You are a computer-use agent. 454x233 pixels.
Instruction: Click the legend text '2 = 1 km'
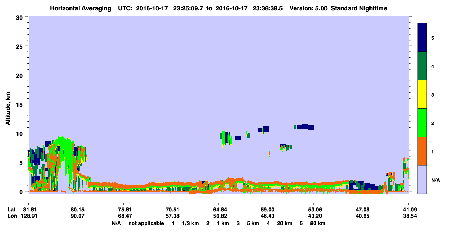(x=218, y=223)
